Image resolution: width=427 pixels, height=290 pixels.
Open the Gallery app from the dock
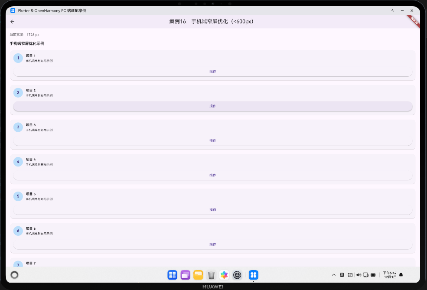click(224, 275)
